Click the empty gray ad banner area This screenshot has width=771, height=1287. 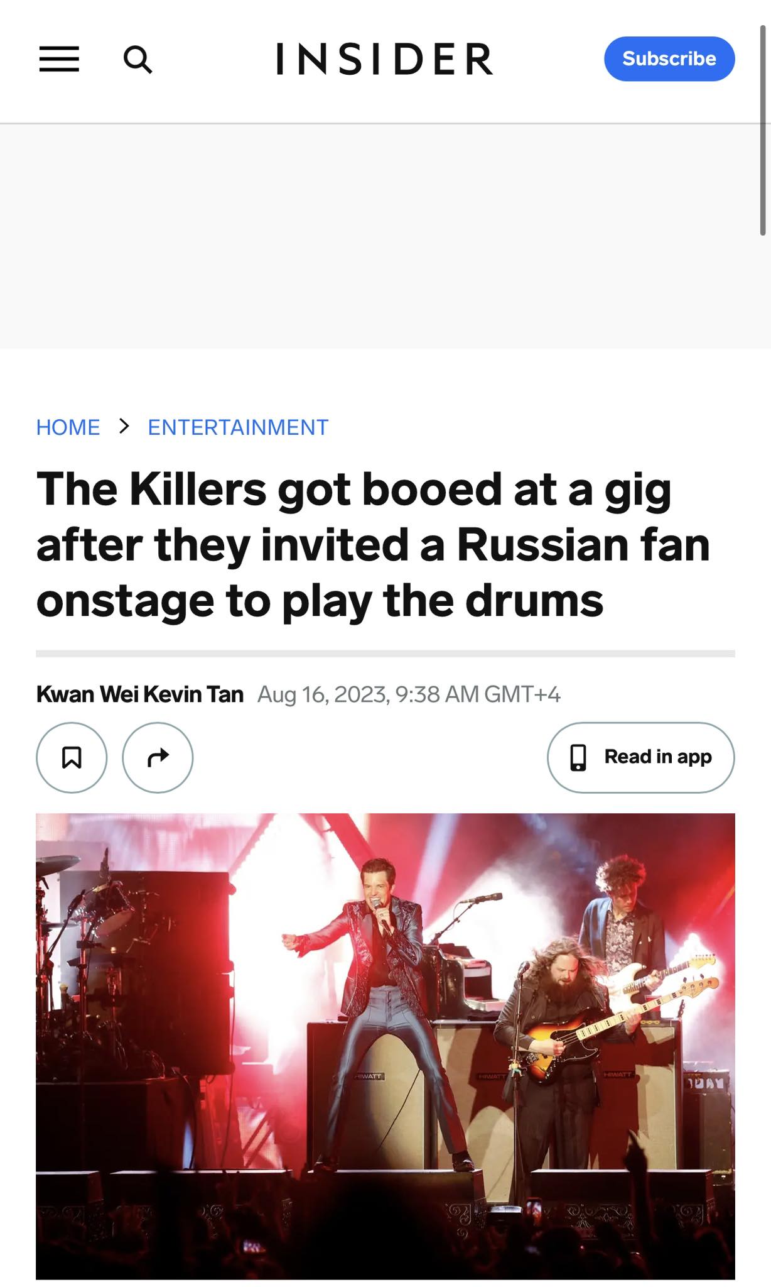(385, 236)
